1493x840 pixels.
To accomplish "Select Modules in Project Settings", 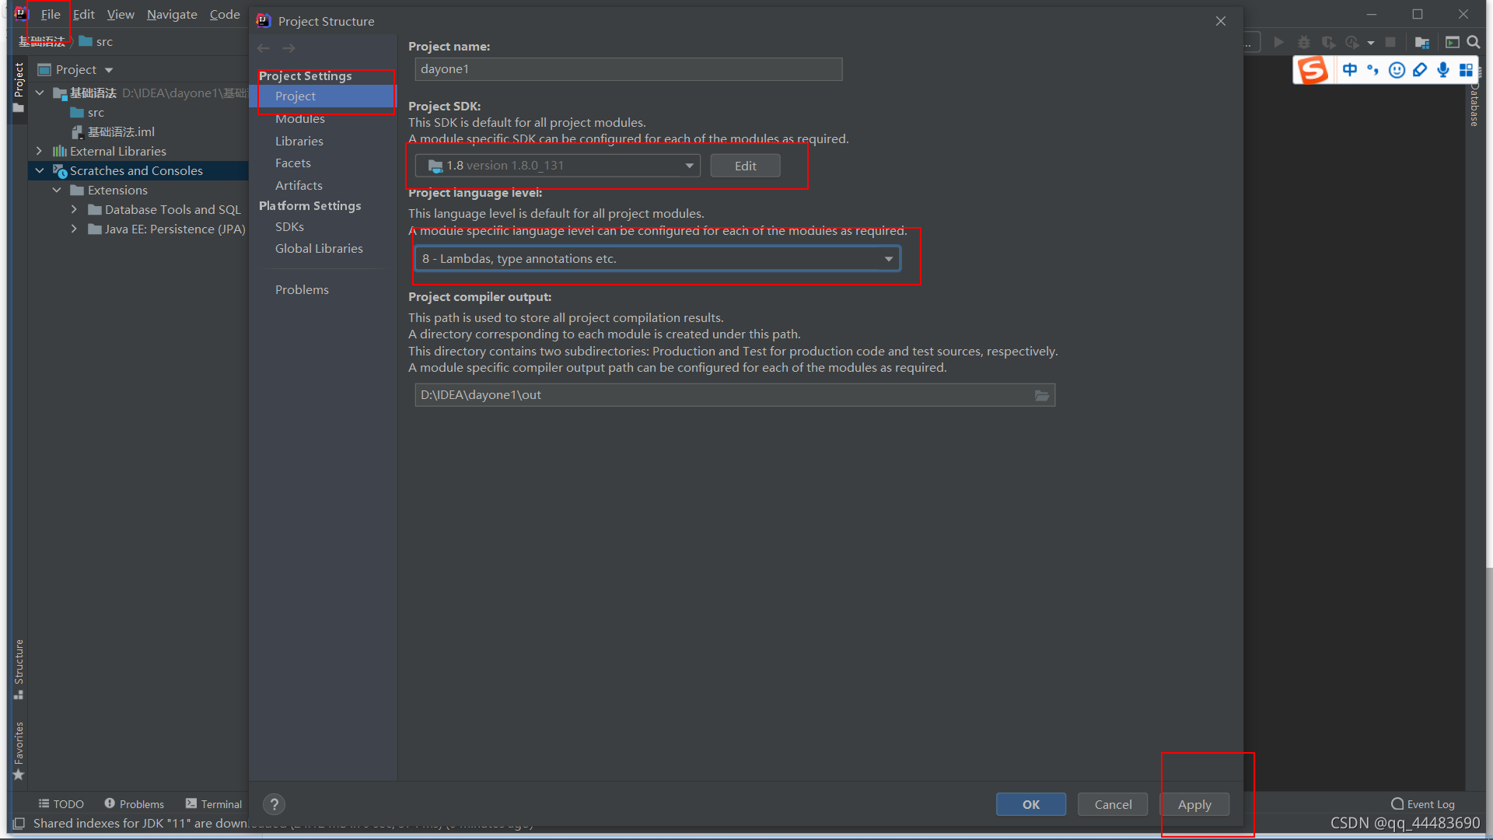I will point(299,119).
